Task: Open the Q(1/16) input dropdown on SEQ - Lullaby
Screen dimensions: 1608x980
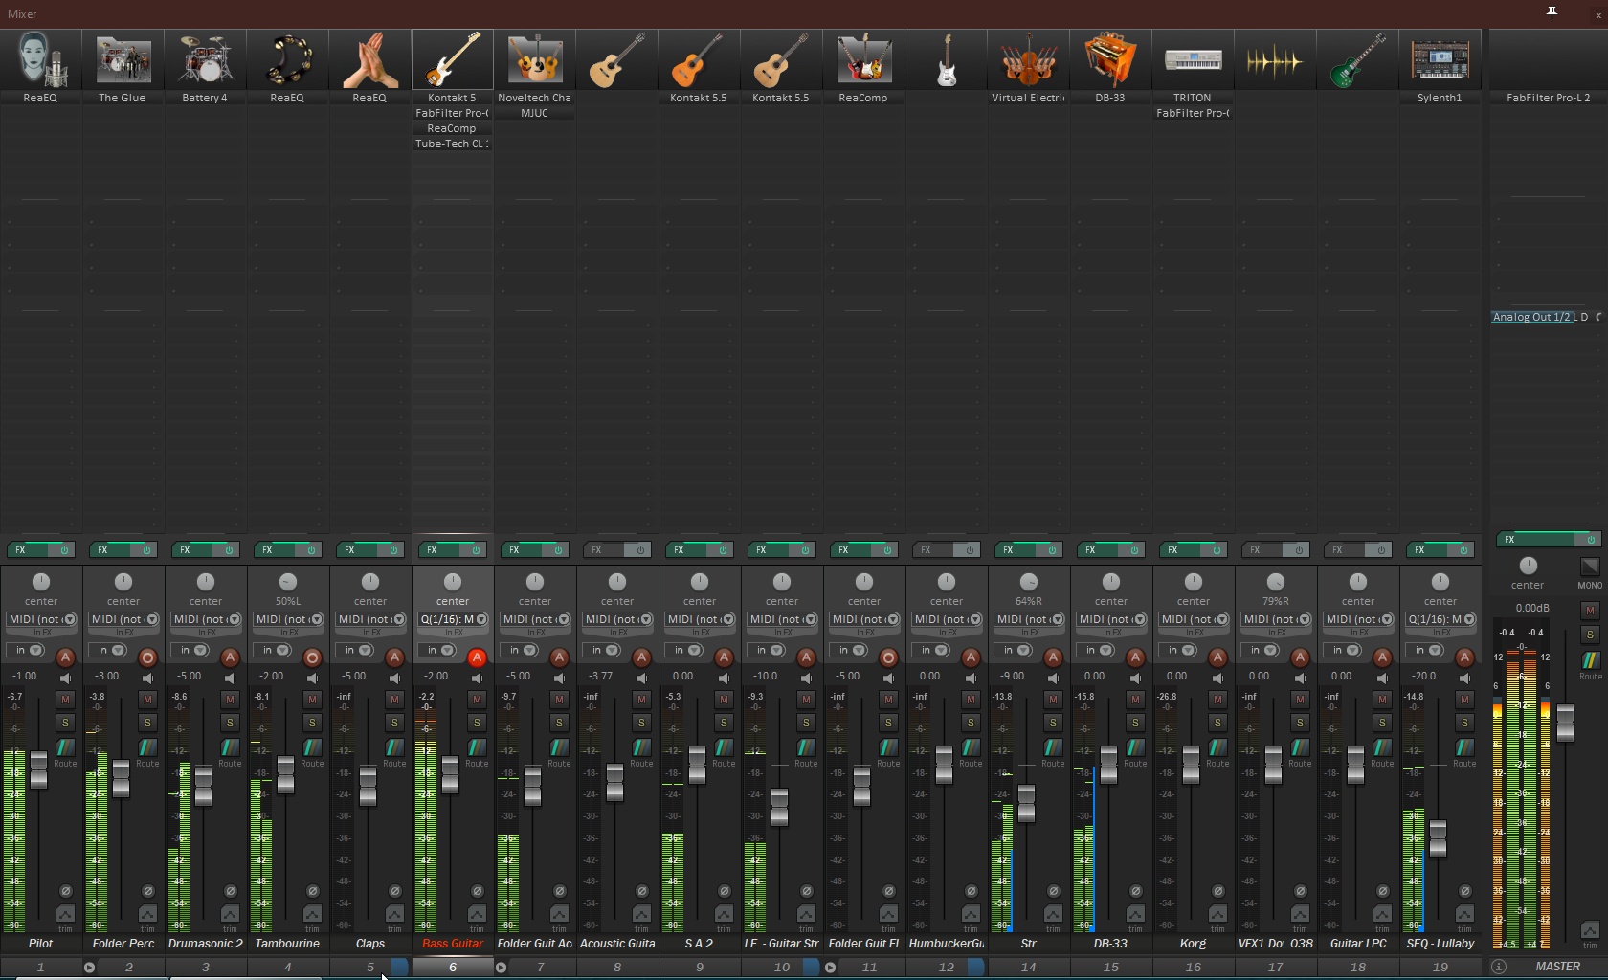Action: pos(1440,619)
